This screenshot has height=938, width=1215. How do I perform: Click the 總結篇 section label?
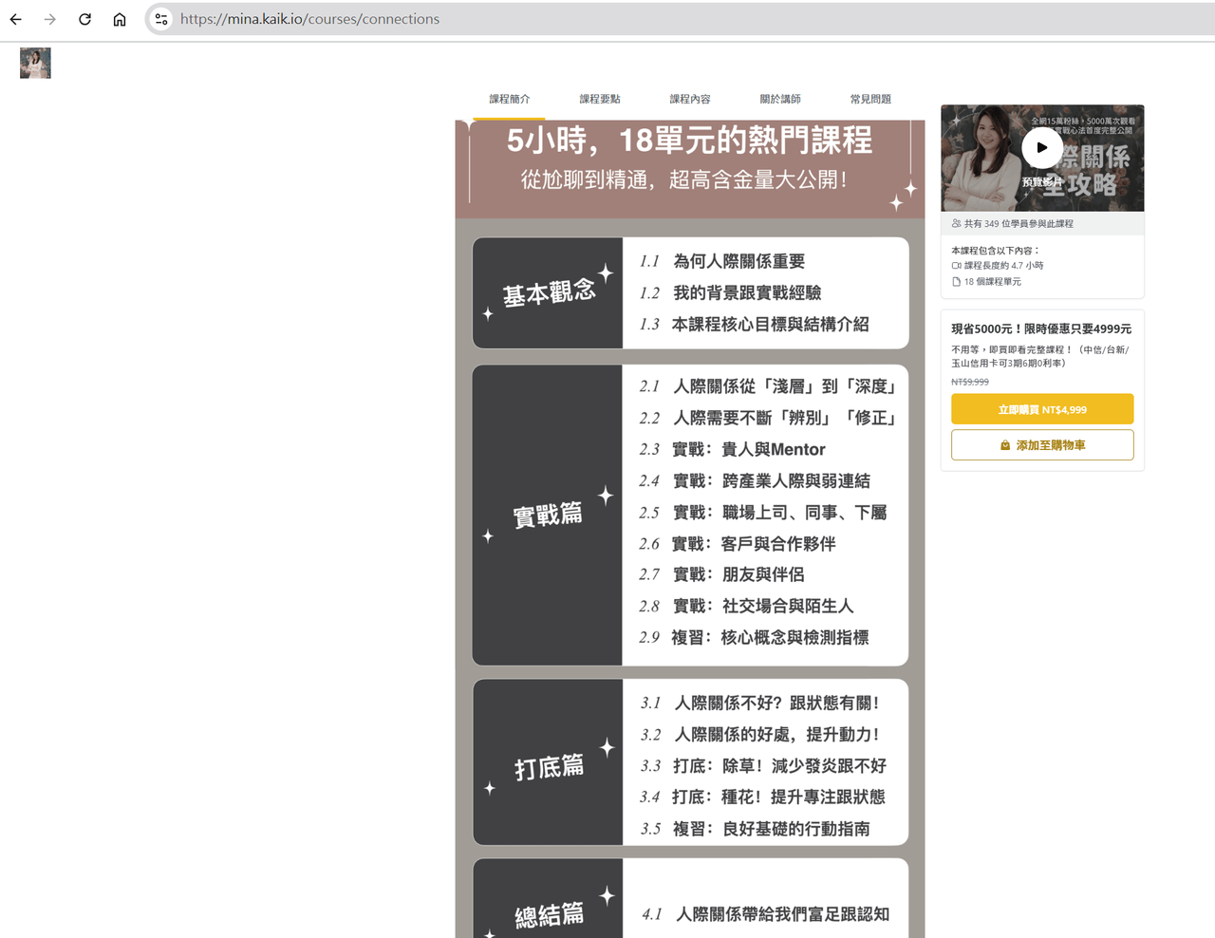coord(549,915)
